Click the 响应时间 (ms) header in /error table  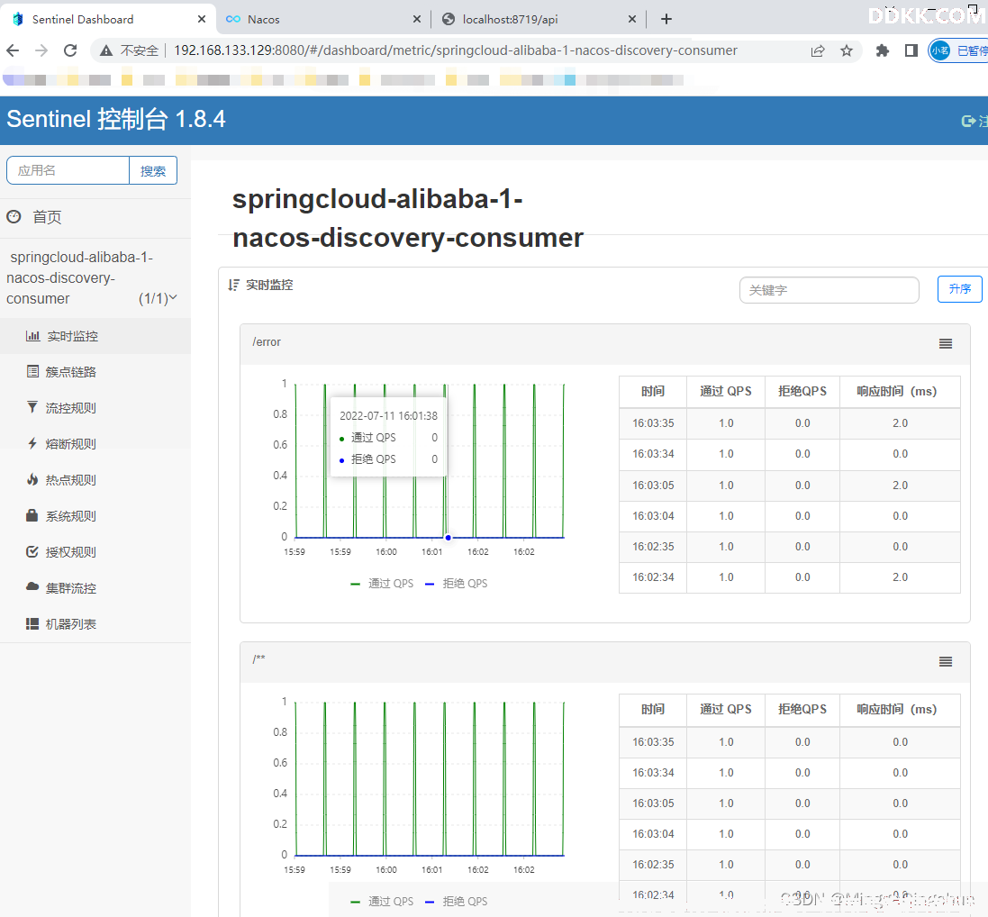point(900,391)
